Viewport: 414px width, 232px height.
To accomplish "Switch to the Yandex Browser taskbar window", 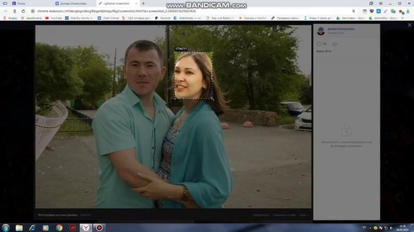I will coord(86,227).
